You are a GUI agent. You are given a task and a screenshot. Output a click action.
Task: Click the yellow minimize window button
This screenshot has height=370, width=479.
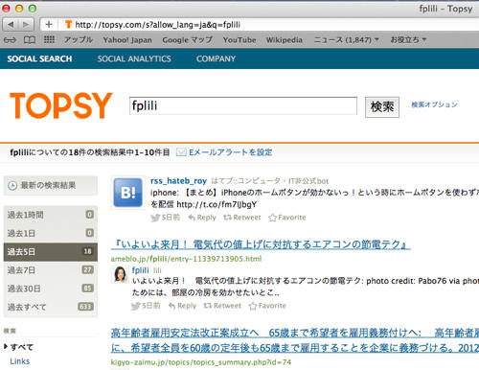[x=19, y=9]
